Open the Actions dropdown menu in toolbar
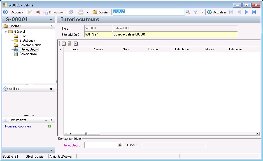263x161 pixels. [x=17, y=12]
